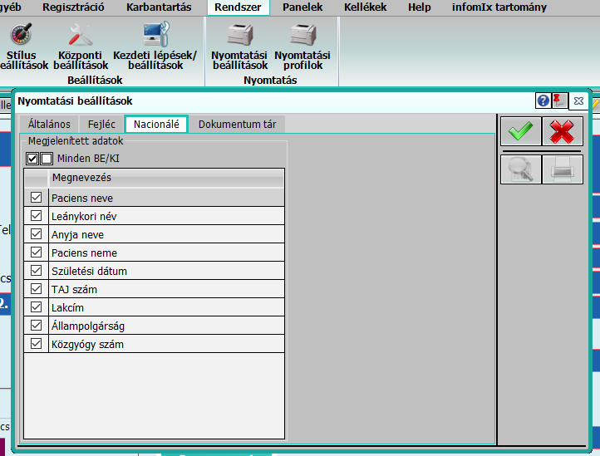This screenshot has height=456, width=600.
Task: Open the Dokumentum tár tab
Action: 237,124
